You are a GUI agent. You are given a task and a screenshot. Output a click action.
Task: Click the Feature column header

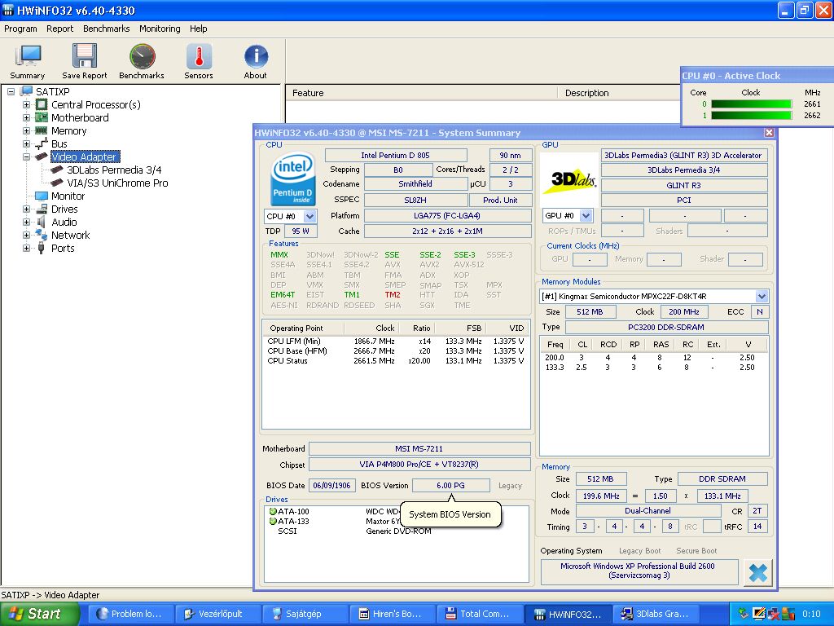tap(421, 93)
